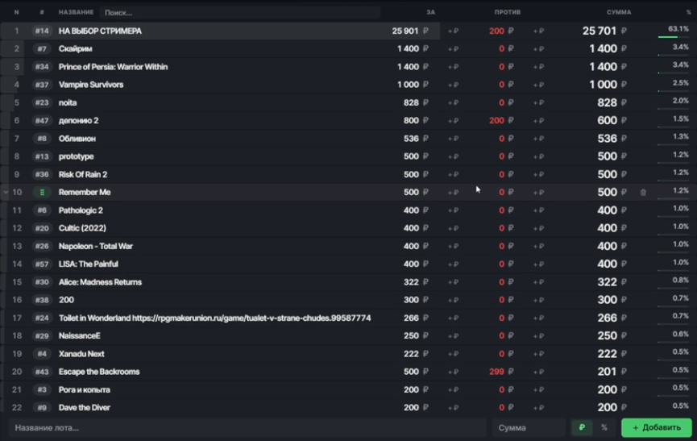
Task: Add rubles for Remember Me in ЗА column
Action: click(453, 193)
